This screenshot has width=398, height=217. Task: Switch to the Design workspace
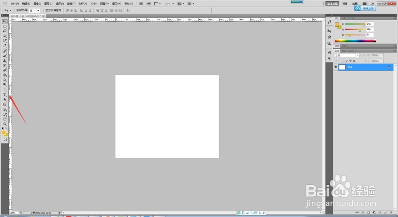pyautogui.click(x=345, y=4)
